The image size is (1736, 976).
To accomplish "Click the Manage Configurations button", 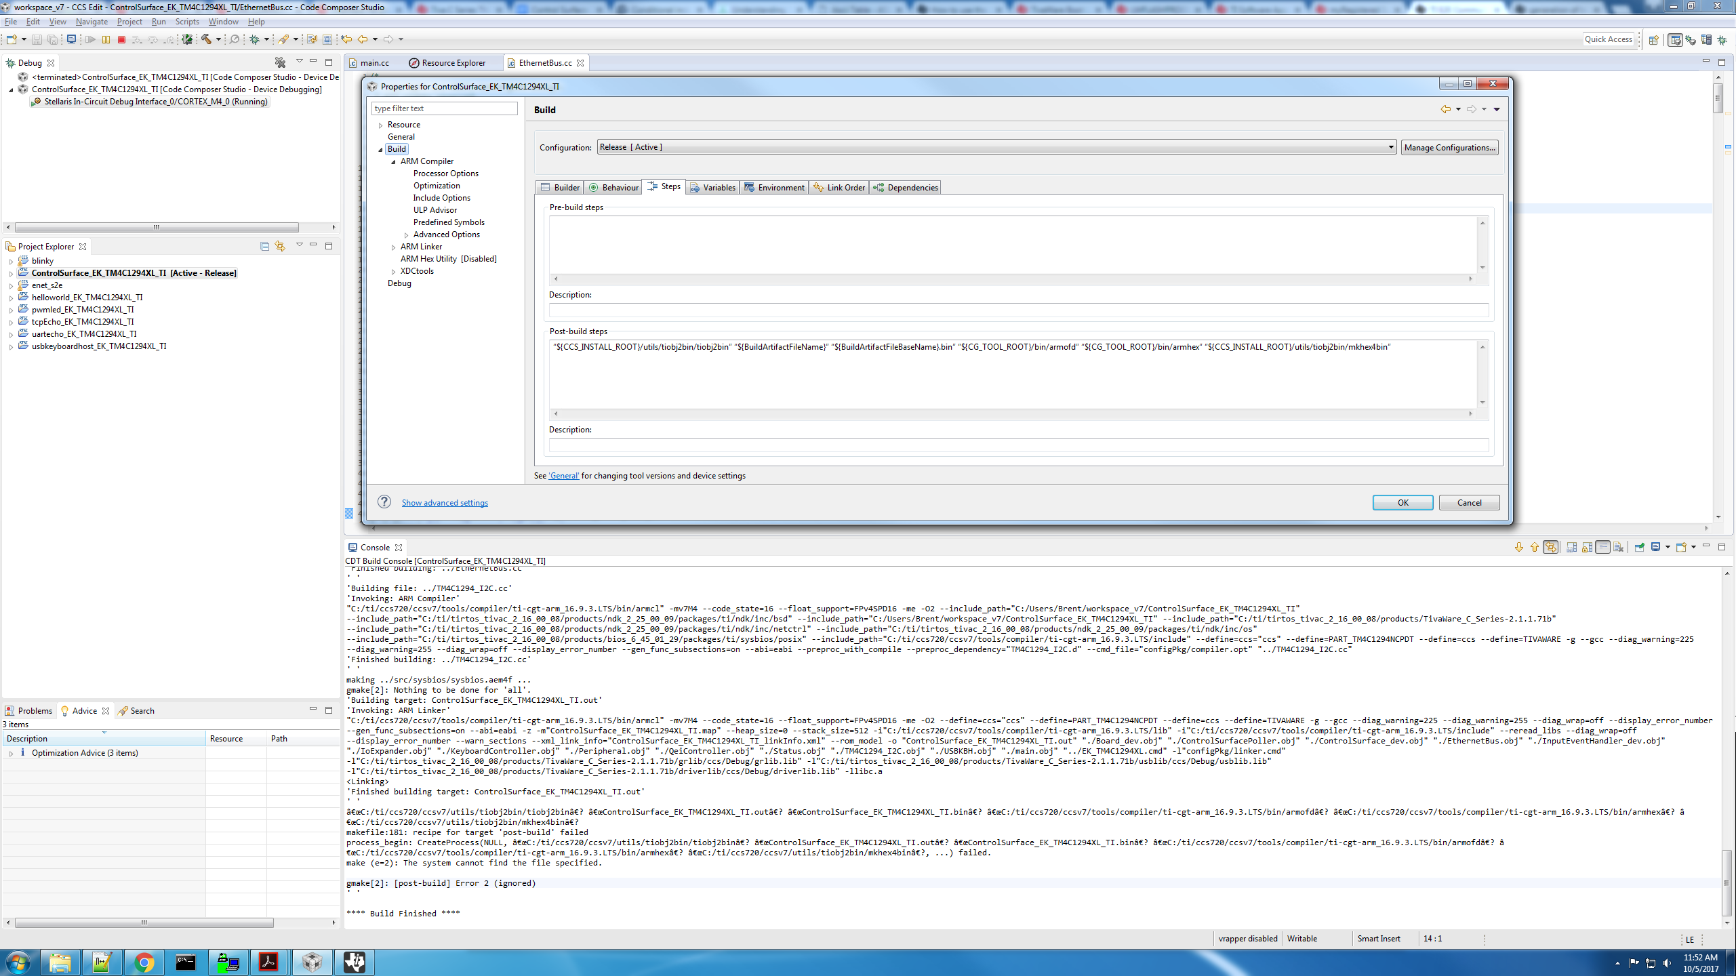I will point(1449,147).
